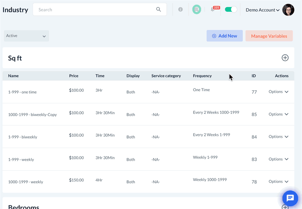
Task: Open the info icon in header
Action: tap(180, 9)
